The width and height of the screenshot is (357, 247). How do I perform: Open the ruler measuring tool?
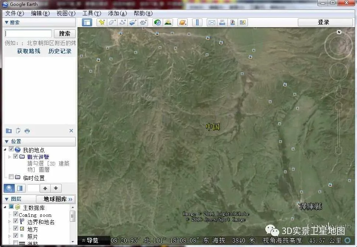point(197,22)
